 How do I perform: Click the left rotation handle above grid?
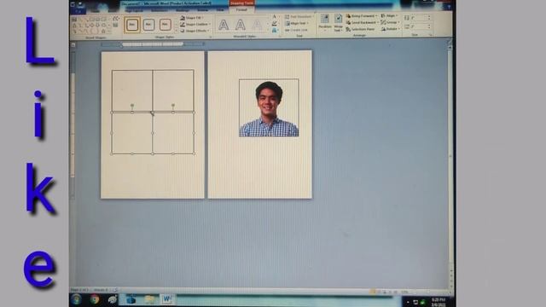(x=132, y=105)
